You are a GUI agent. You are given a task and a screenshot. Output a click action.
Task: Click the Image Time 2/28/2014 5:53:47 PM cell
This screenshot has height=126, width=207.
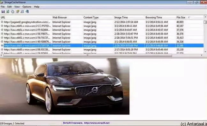point(126,34)
